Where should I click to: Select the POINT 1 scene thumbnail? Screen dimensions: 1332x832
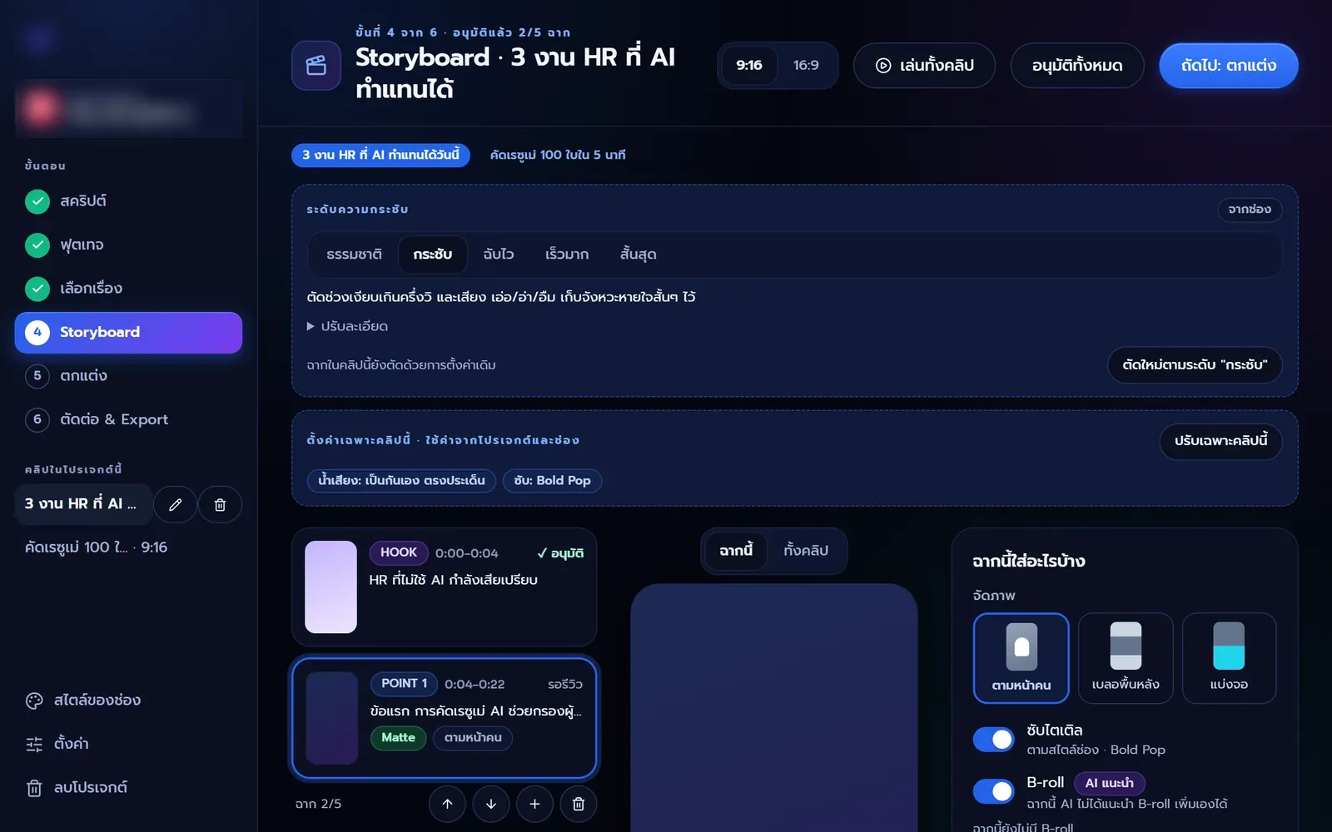tap(331, 718)
